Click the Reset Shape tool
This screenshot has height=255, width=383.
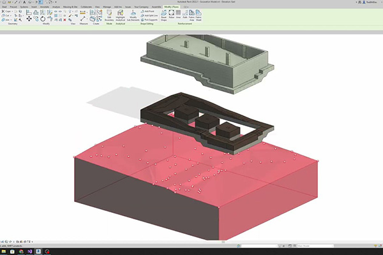click(163, 15)
